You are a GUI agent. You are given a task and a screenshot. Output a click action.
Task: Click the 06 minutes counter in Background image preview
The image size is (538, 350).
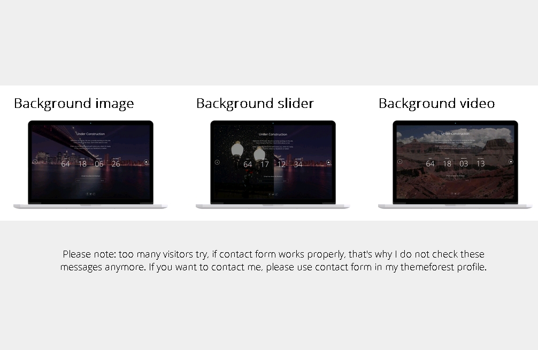point(99,164)
